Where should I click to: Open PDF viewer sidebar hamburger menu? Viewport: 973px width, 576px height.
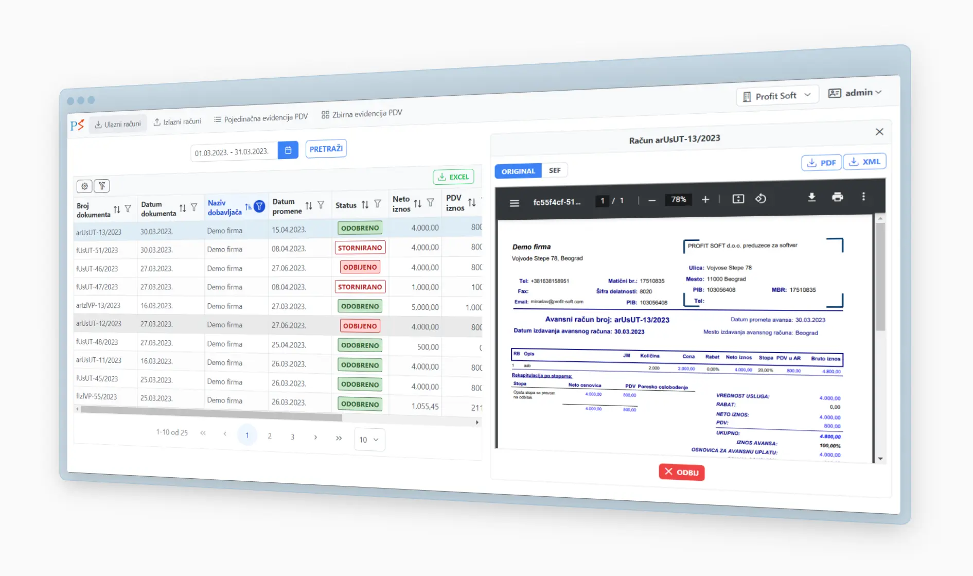(x=514, y=203)
